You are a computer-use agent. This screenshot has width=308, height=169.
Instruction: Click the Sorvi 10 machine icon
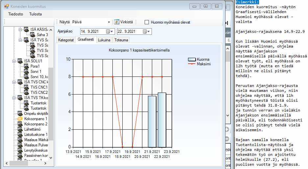coord(26,77)
